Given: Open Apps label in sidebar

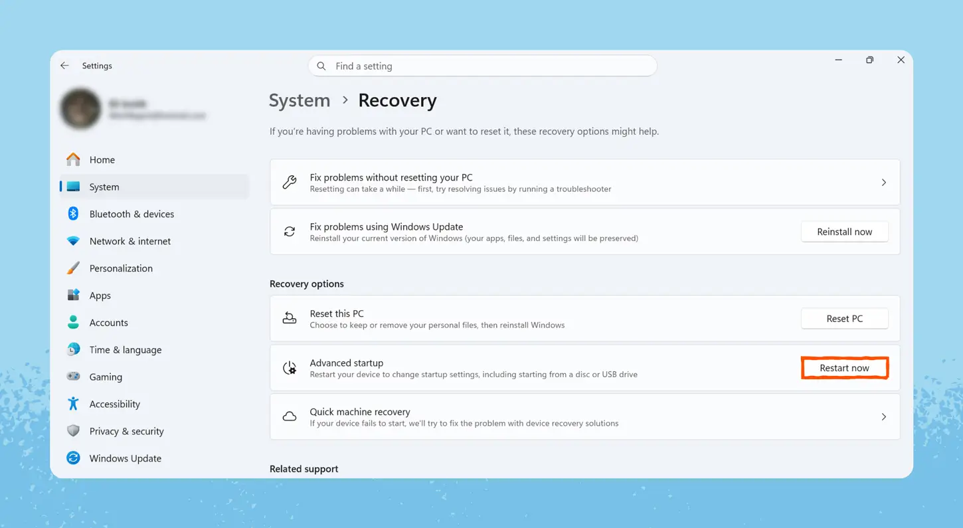Looking at the screenshot, I should coord(100,296).
